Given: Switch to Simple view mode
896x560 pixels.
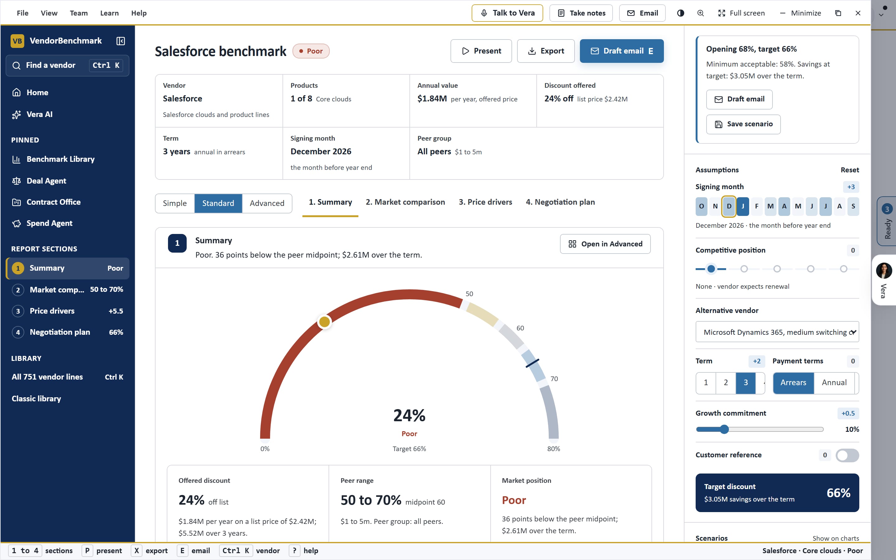Looking at the screenshot, I should coord(175,203).
